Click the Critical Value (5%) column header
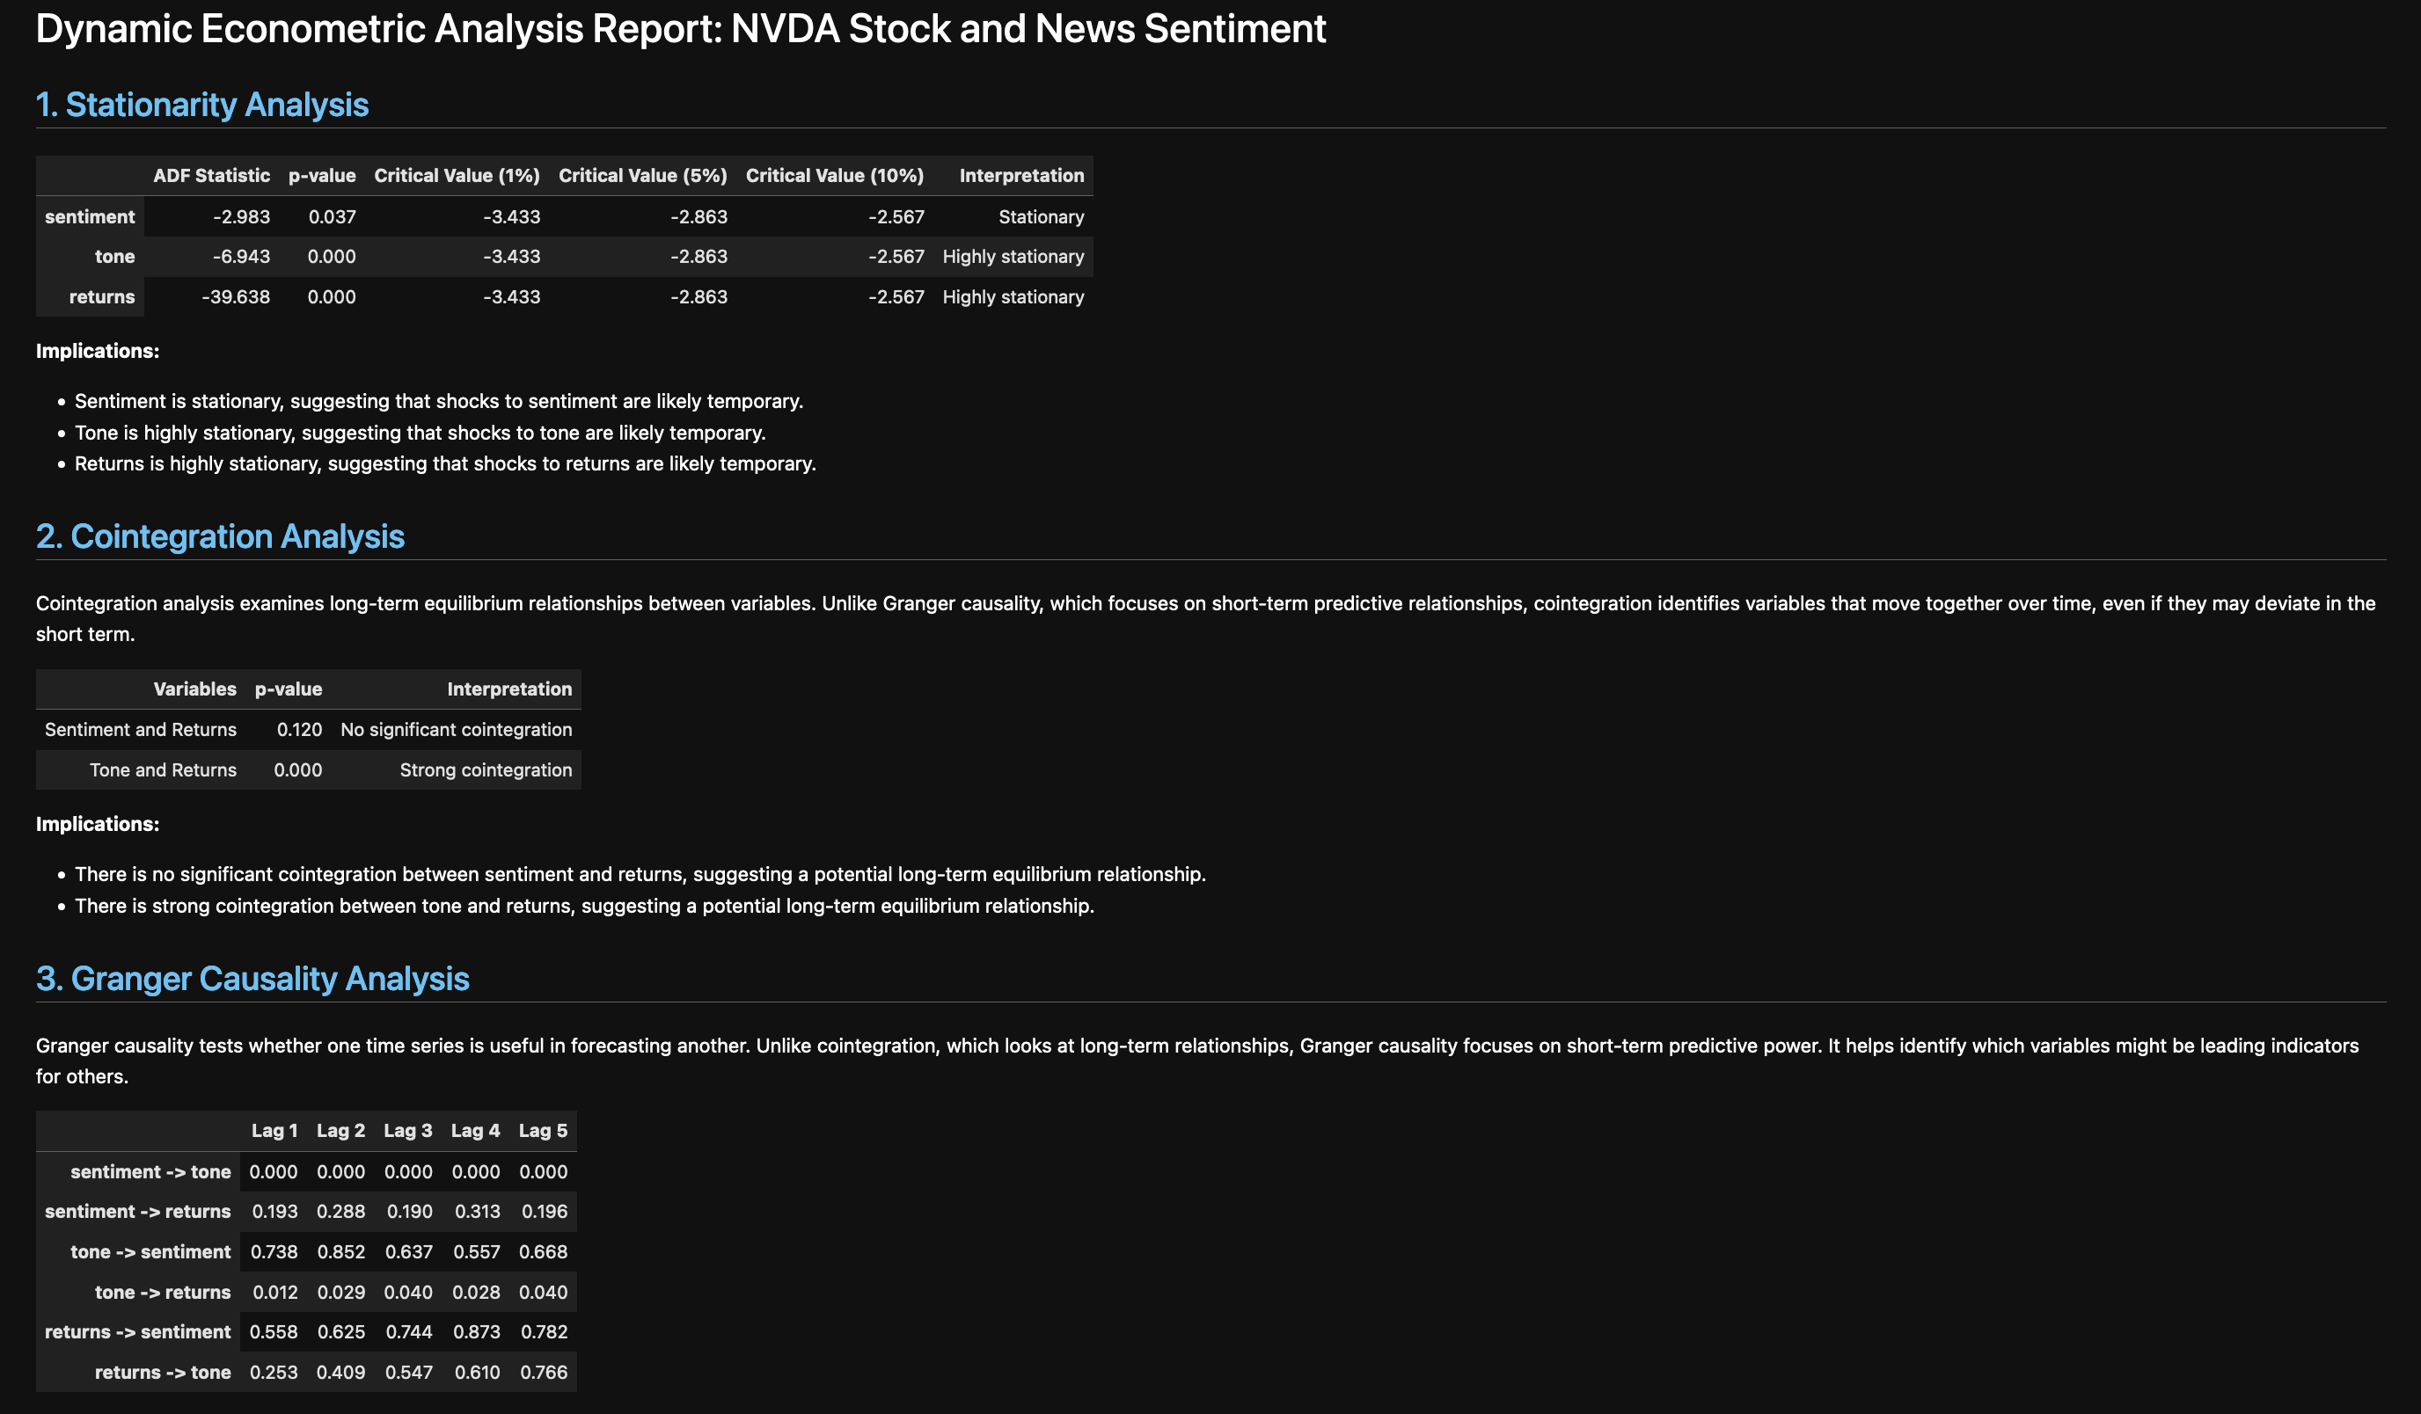The height and width of the screenshot is (1414, 2421). click(x=641, y=176)
